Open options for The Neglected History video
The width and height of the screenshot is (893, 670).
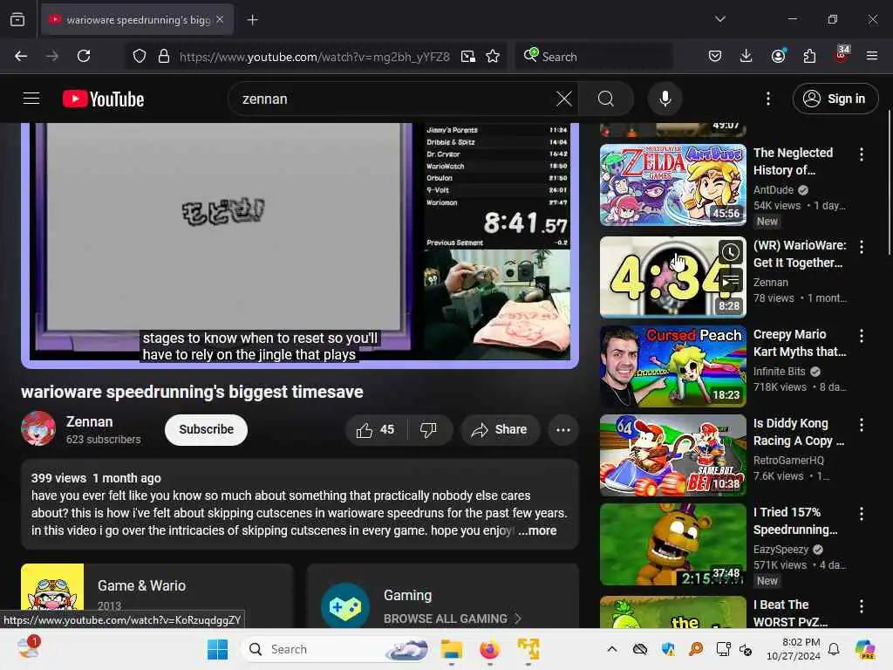pyautogui.click(x=861, y=154)
